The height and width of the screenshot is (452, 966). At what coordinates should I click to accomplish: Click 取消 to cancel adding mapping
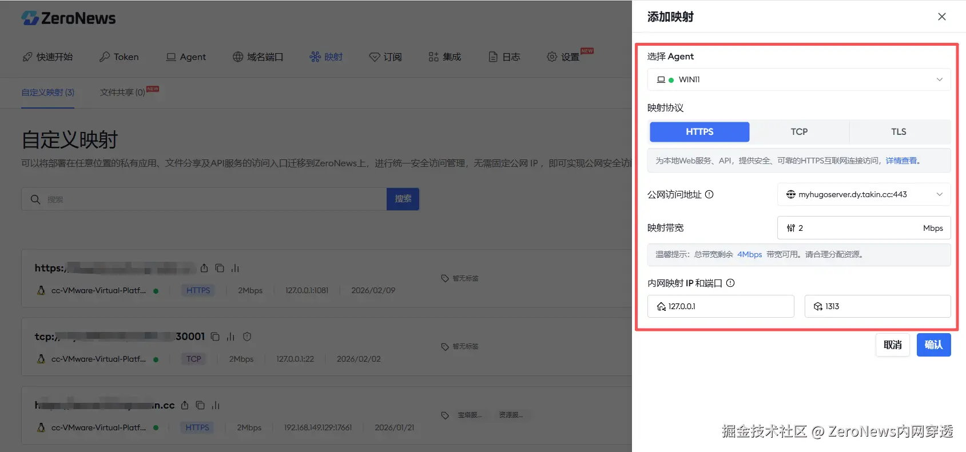tap(893, 345)
